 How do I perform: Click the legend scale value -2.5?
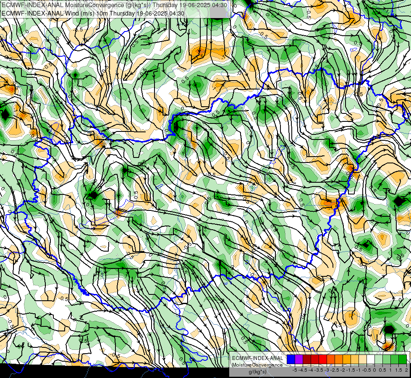pos(335,370)
